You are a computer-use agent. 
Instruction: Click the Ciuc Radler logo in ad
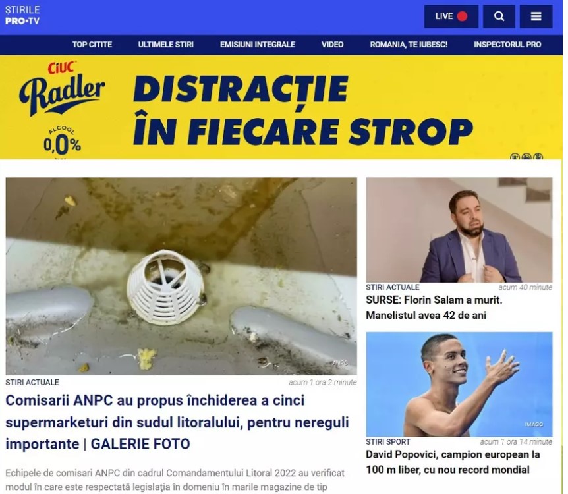(61, 89)
